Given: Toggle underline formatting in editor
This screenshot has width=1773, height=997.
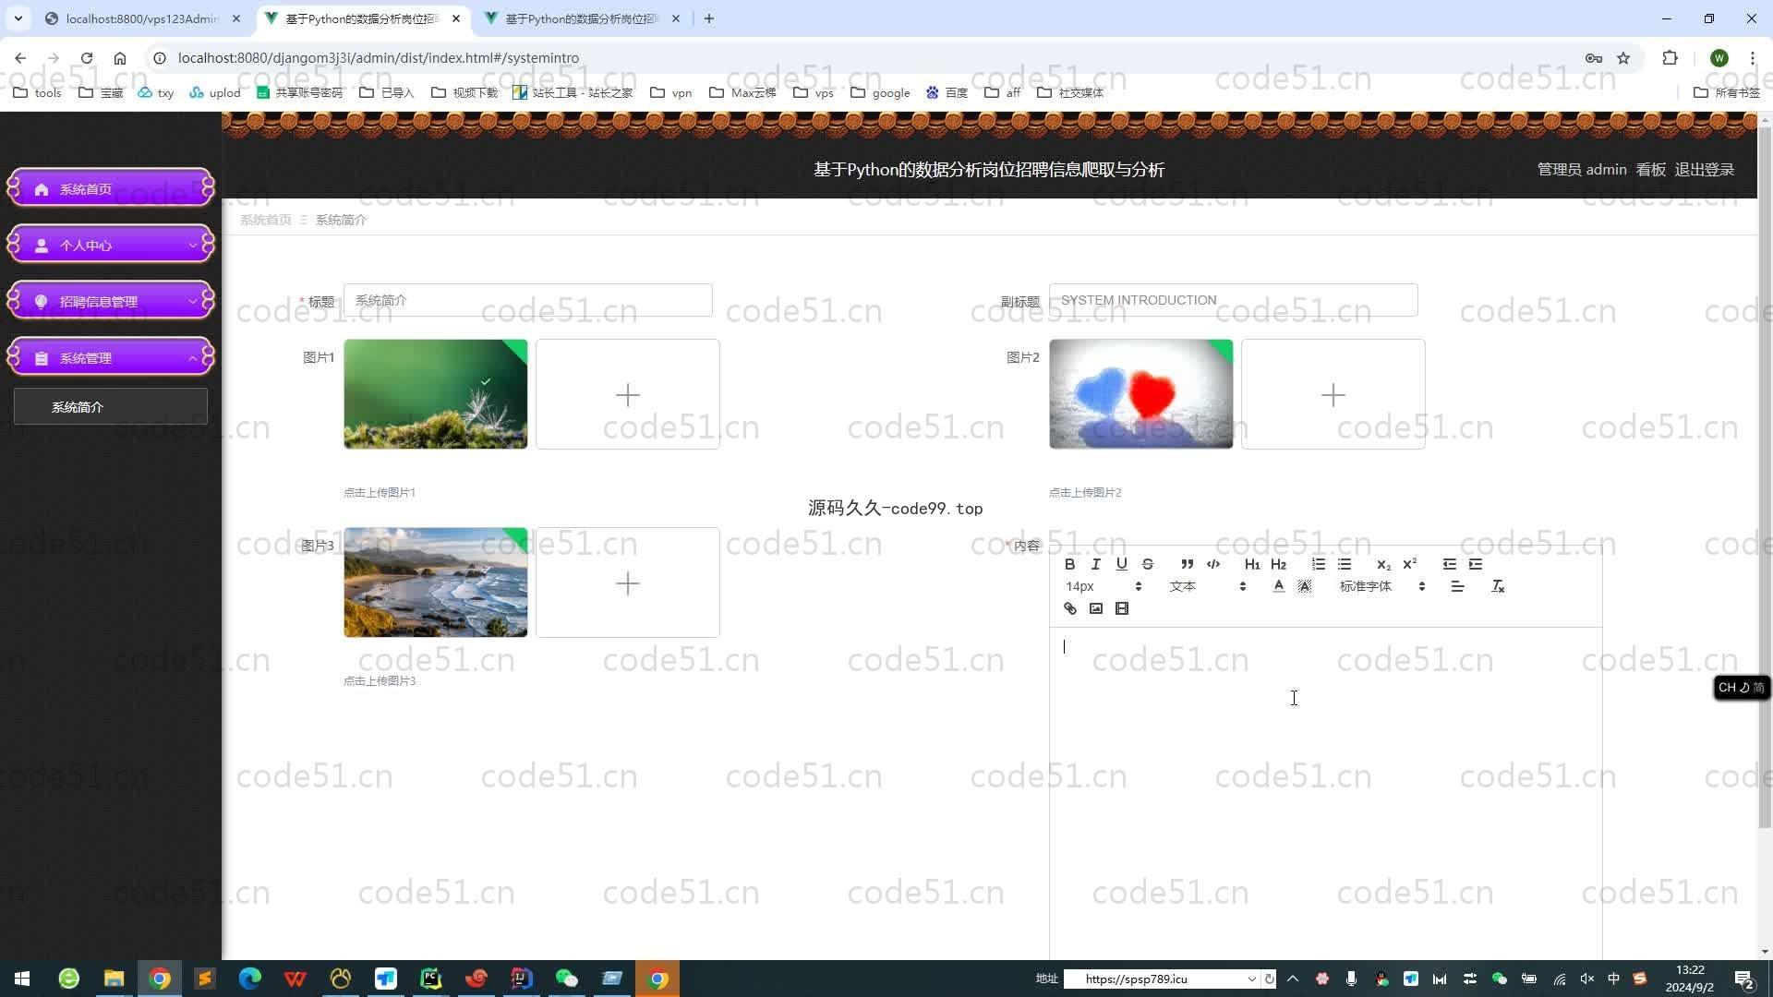Looking at the screenshot, I should click(x=1121, y=564).
